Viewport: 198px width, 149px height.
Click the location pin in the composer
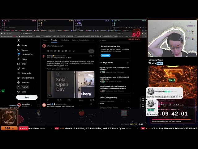click(x=70, y=51)
